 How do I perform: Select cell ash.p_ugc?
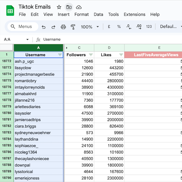(39, 61)
